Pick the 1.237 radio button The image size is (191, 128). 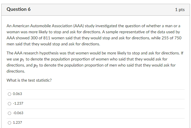click(x=9, y=123)
